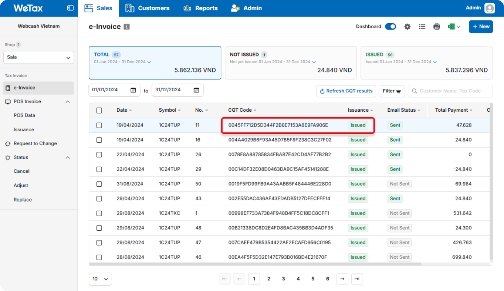Open TOTAL date range dropdown

[x=149, y=62]
